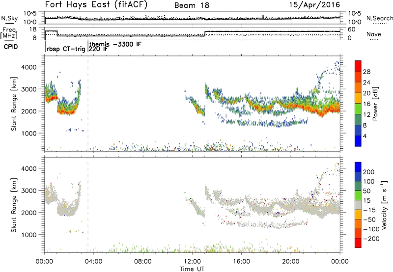This screenshot has height=272, width=393.
Task: Click the "220 IF" CPID text
Action: [99, 49]
